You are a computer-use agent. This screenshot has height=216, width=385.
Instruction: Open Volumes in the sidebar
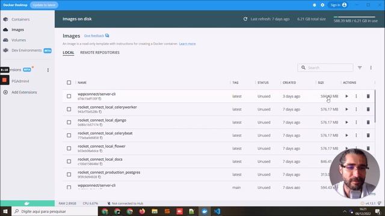[x=19, y=40]
